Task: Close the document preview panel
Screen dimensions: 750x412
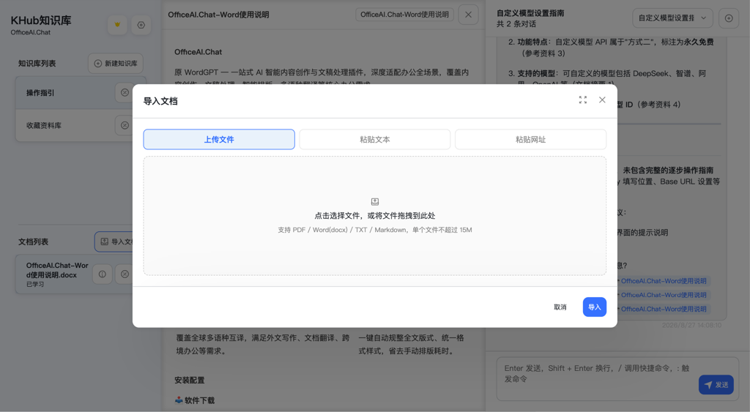Action: click(x=468, y=15)
